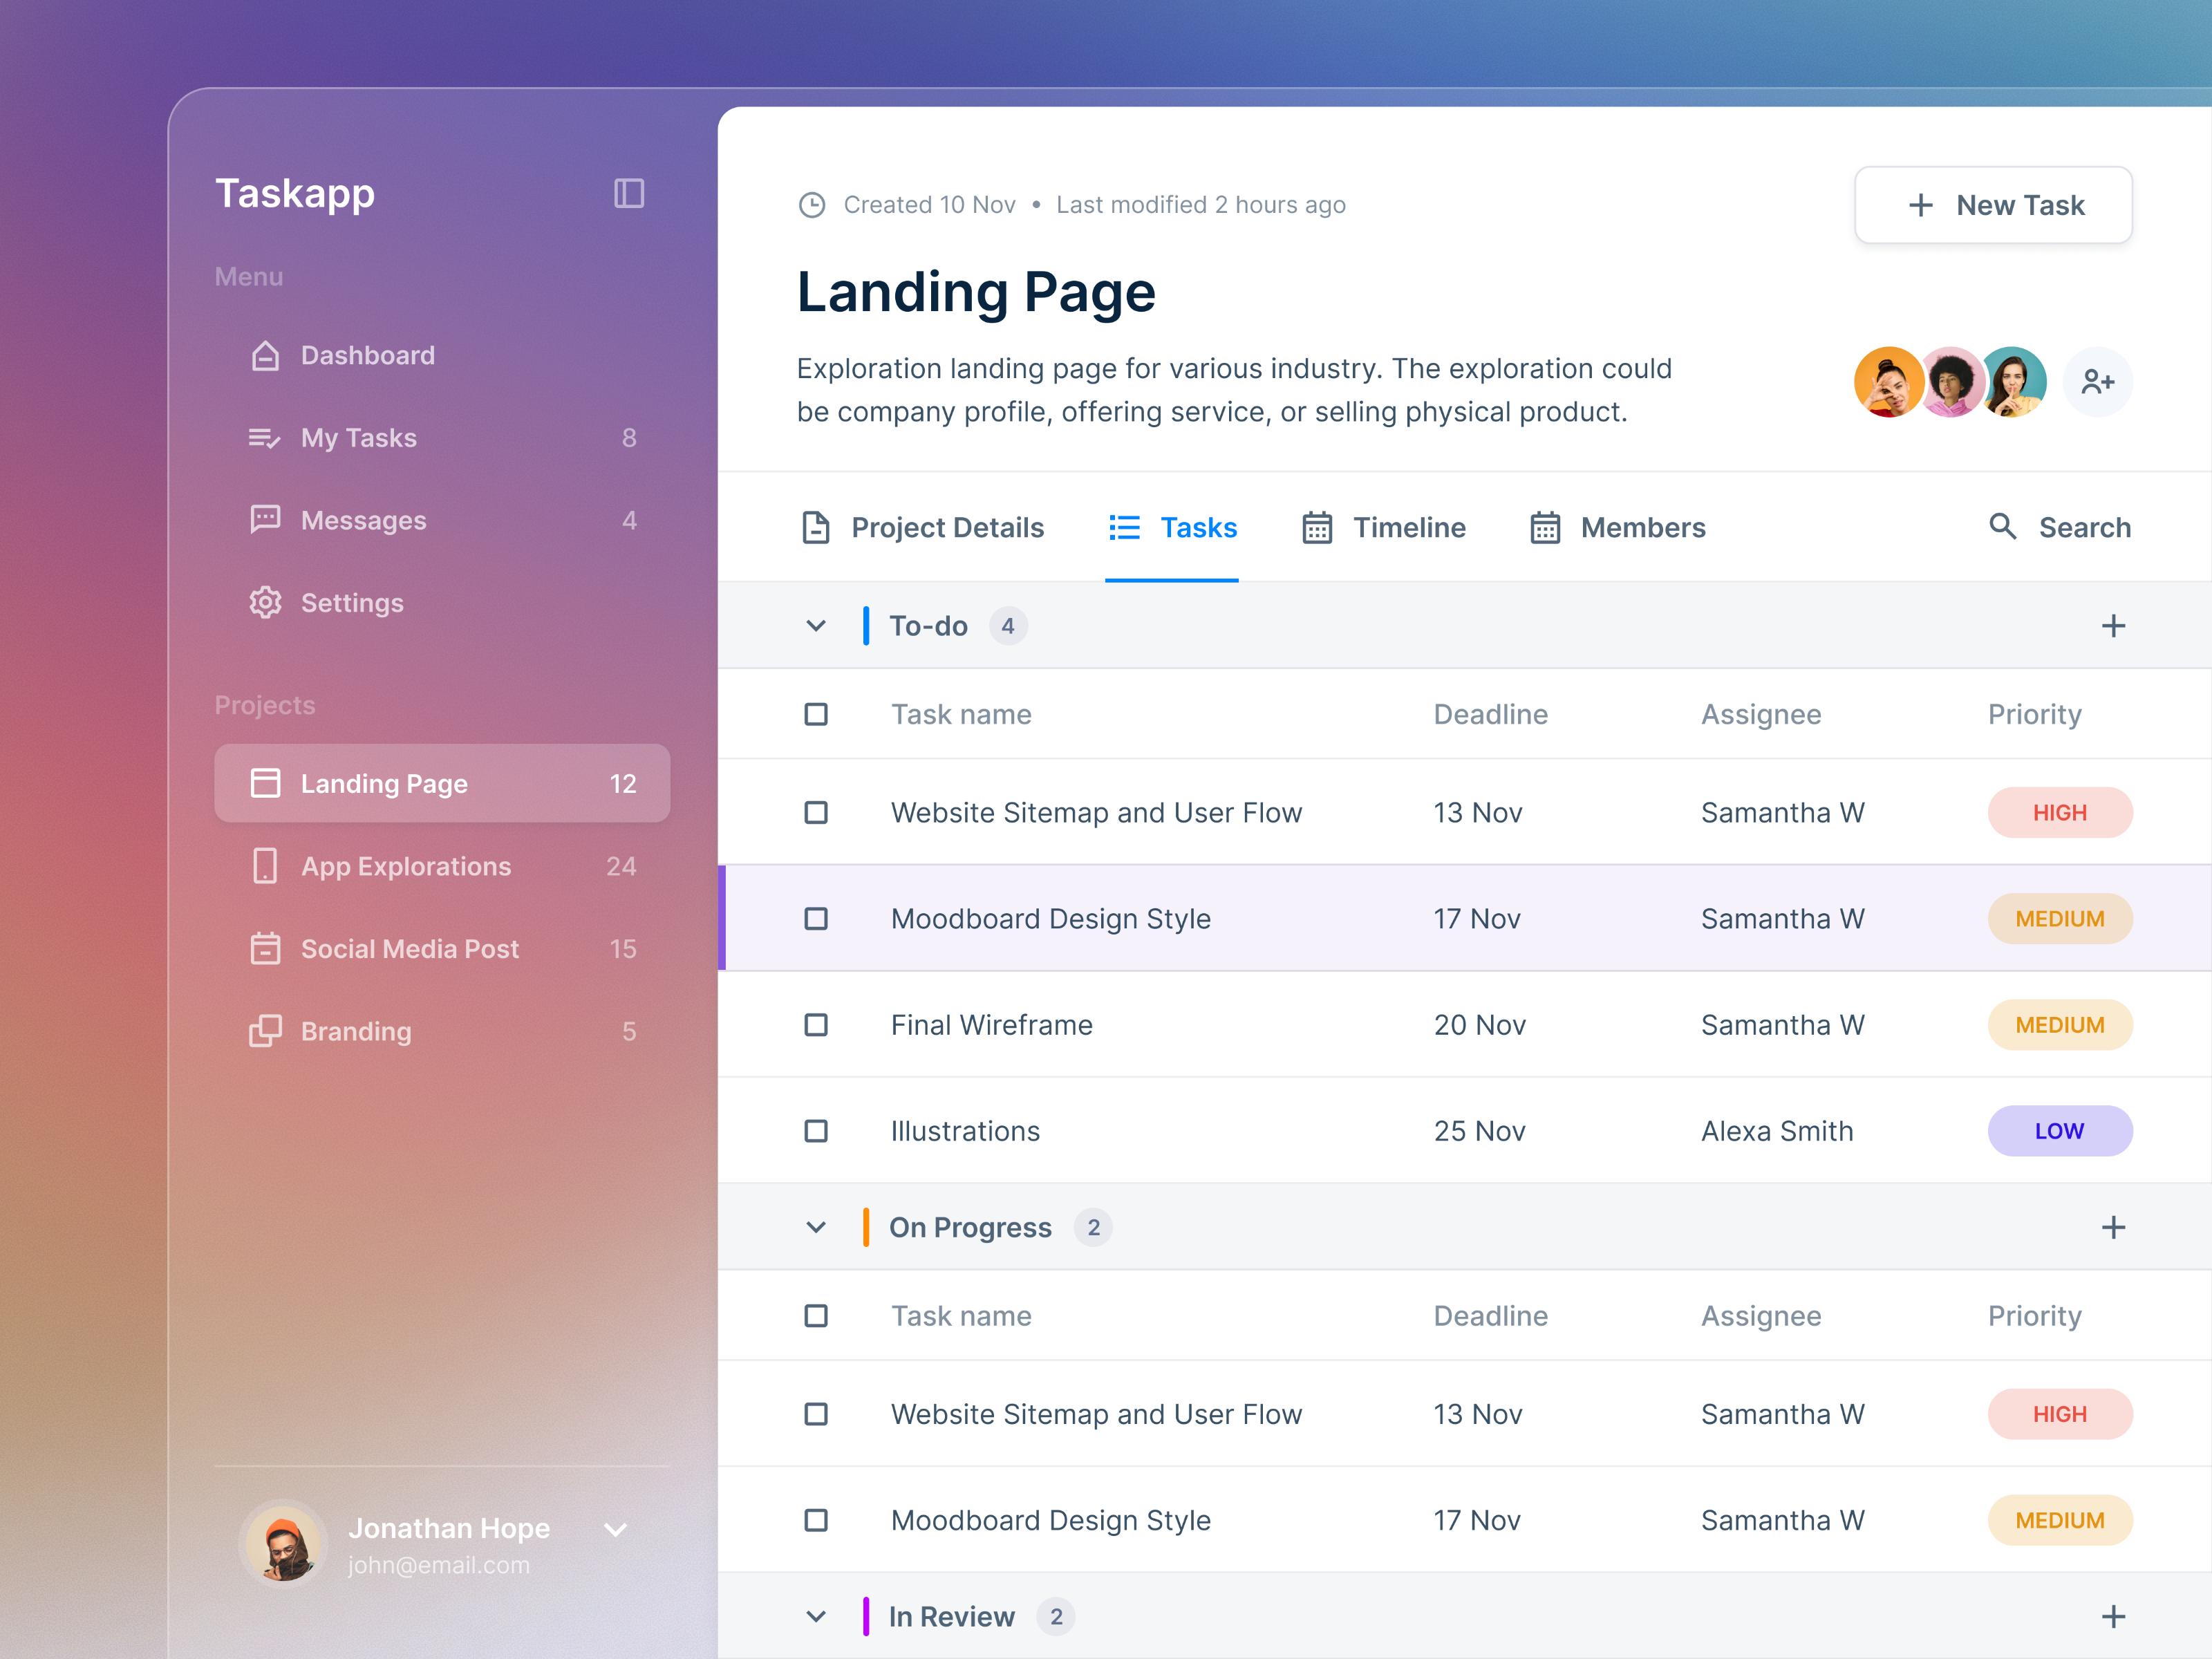Open Jonathan Hope account dropdown chevron
Viewport: 2212px width, 1659px height.
pos(616,1529)
